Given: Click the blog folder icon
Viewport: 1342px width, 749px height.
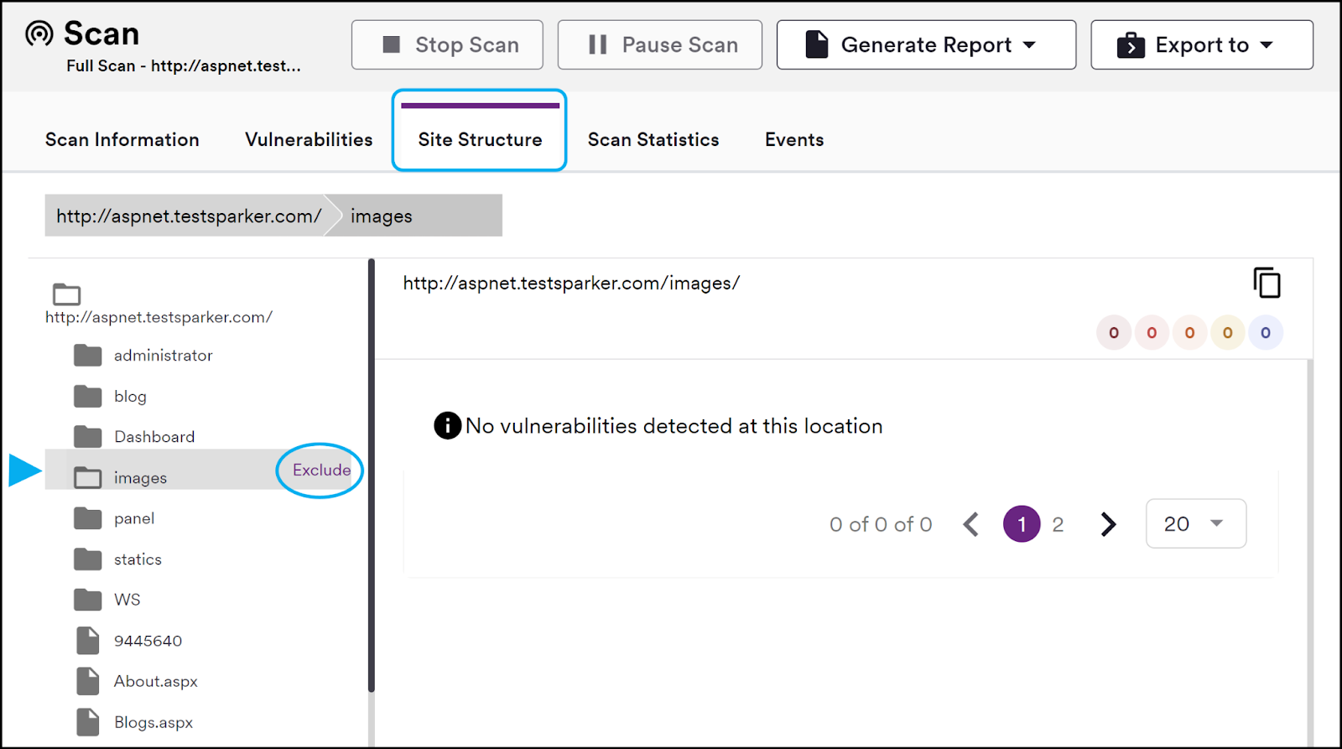Looking at the screenshot, I should [87, 396].
